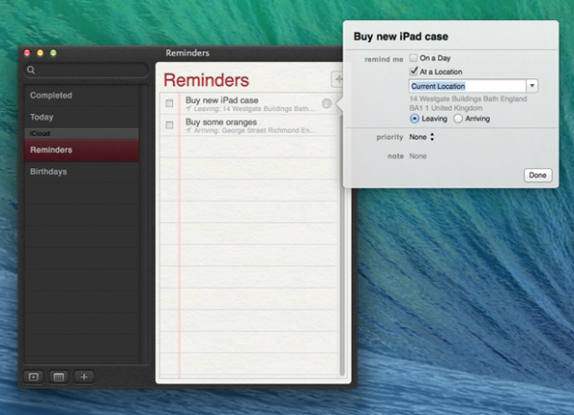574x415 pixels.
Task: Click location arrow icon under Buy new iPad case
Action: [188, 108]
